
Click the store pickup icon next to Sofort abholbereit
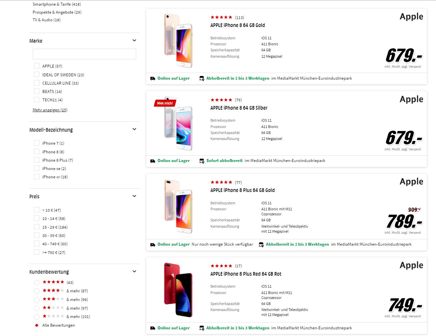click(x=202, y=161)
